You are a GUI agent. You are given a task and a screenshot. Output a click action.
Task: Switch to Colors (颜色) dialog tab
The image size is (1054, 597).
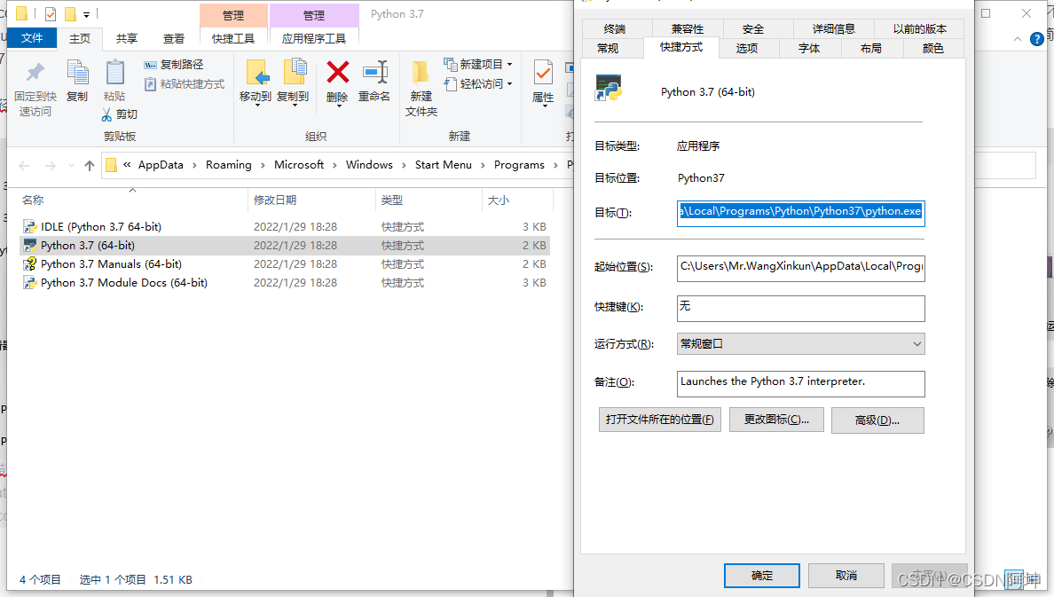point(933,49)
